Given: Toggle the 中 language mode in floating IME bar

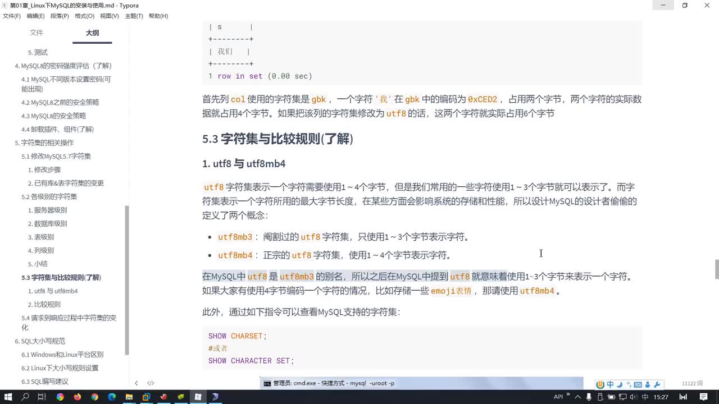Looking at the screenshot, I should point(610,384).
